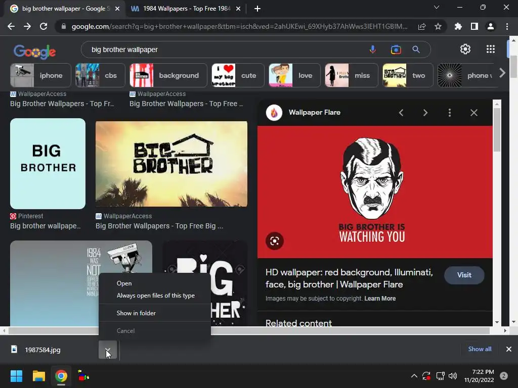
Task: Close the downloads bar
Action: pyautogui.click(x=509, y=349)
